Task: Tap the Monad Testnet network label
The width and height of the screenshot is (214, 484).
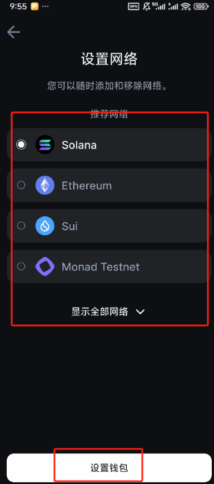Action: (x=101, y=266)
